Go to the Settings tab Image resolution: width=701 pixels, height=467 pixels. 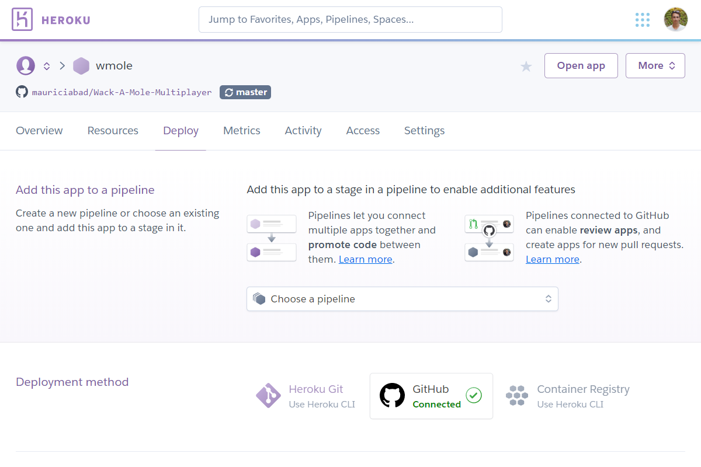(424, 131)
